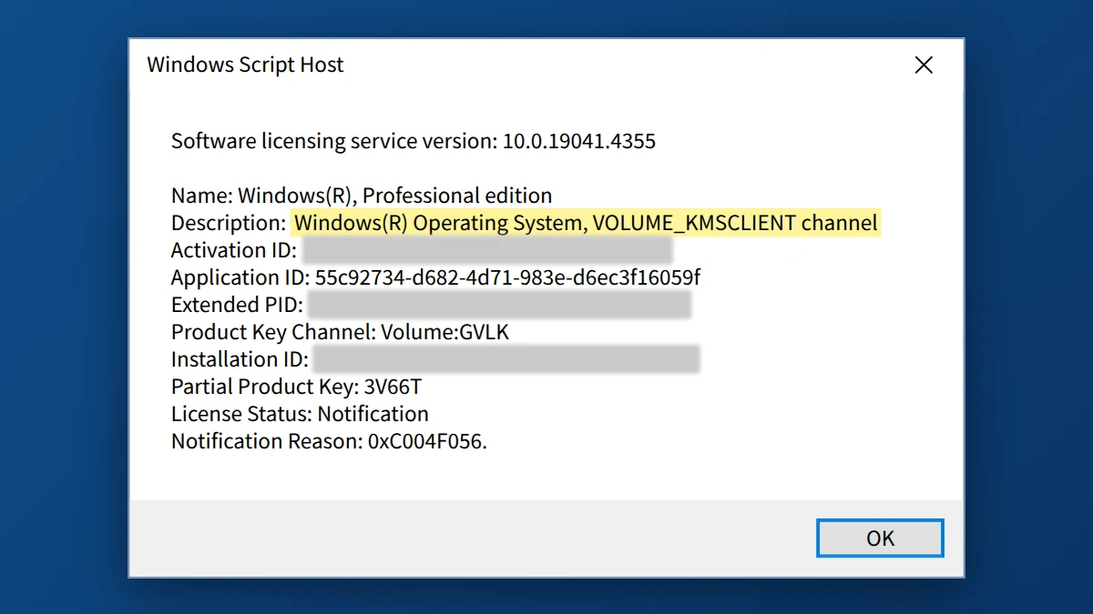Click the OK button

point(880,539)
